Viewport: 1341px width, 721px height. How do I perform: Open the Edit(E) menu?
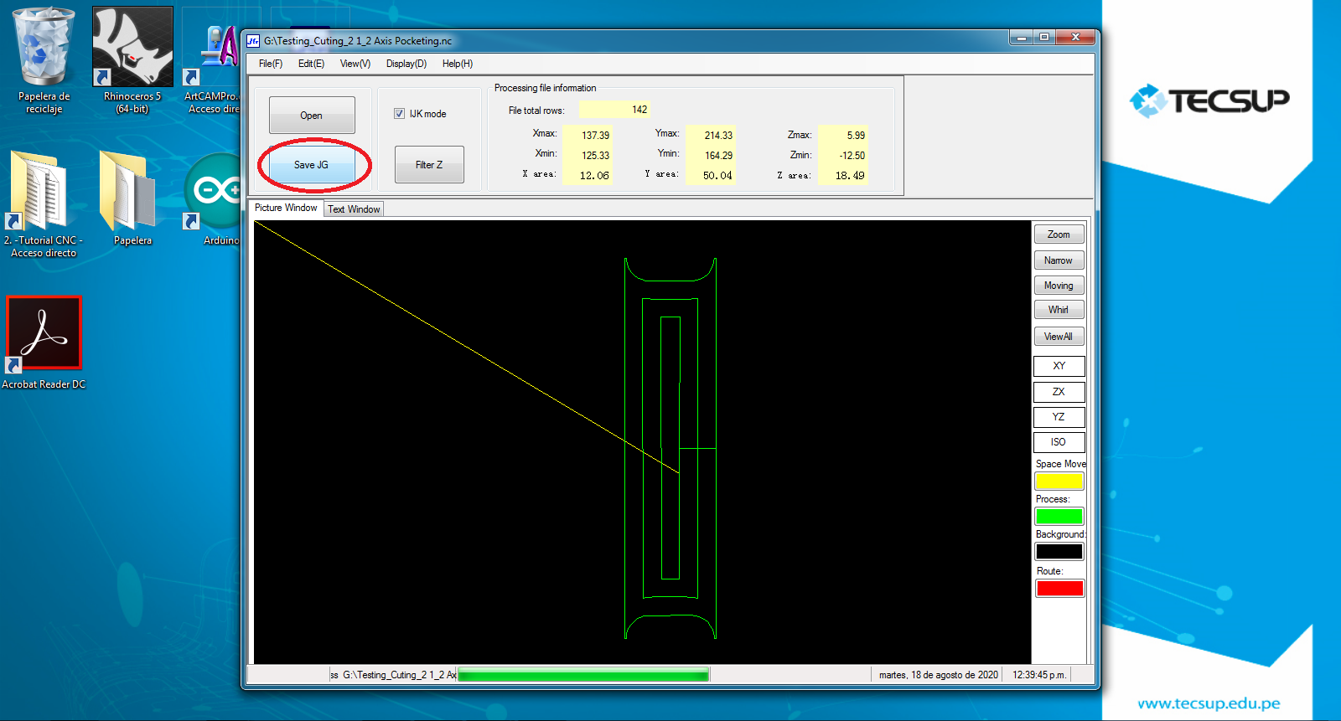(x=311, y=64)
